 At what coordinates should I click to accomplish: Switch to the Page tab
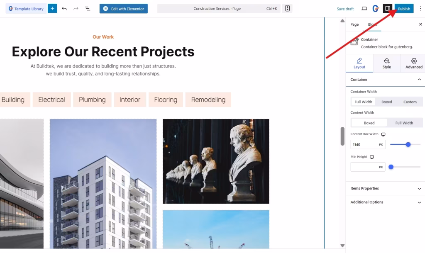(354, 24)
